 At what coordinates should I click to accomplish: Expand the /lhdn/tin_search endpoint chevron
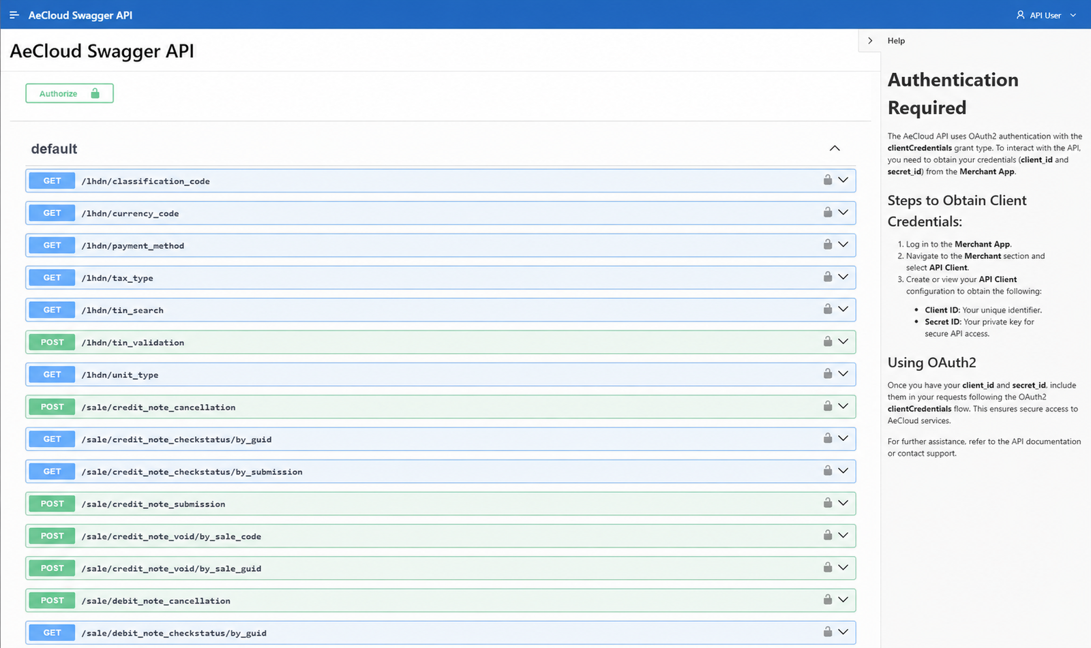pos(843,309)
